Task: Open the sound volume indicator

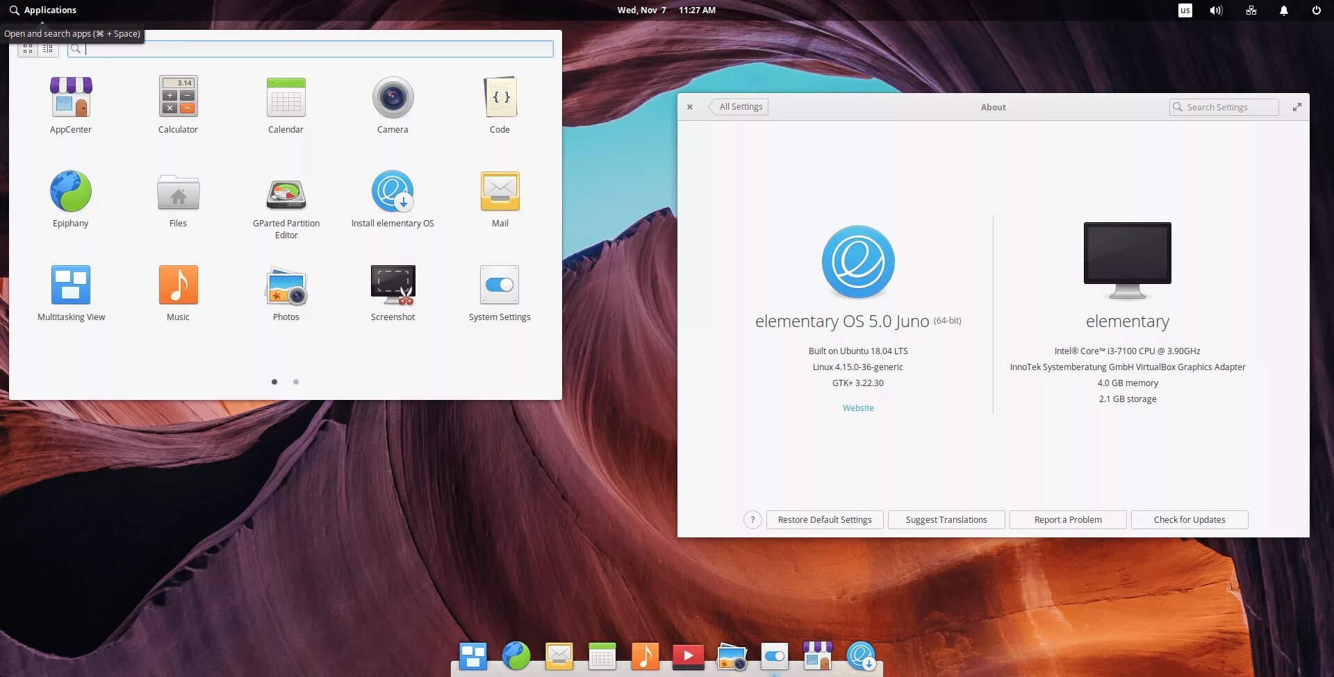Action: pos(1216,10)
